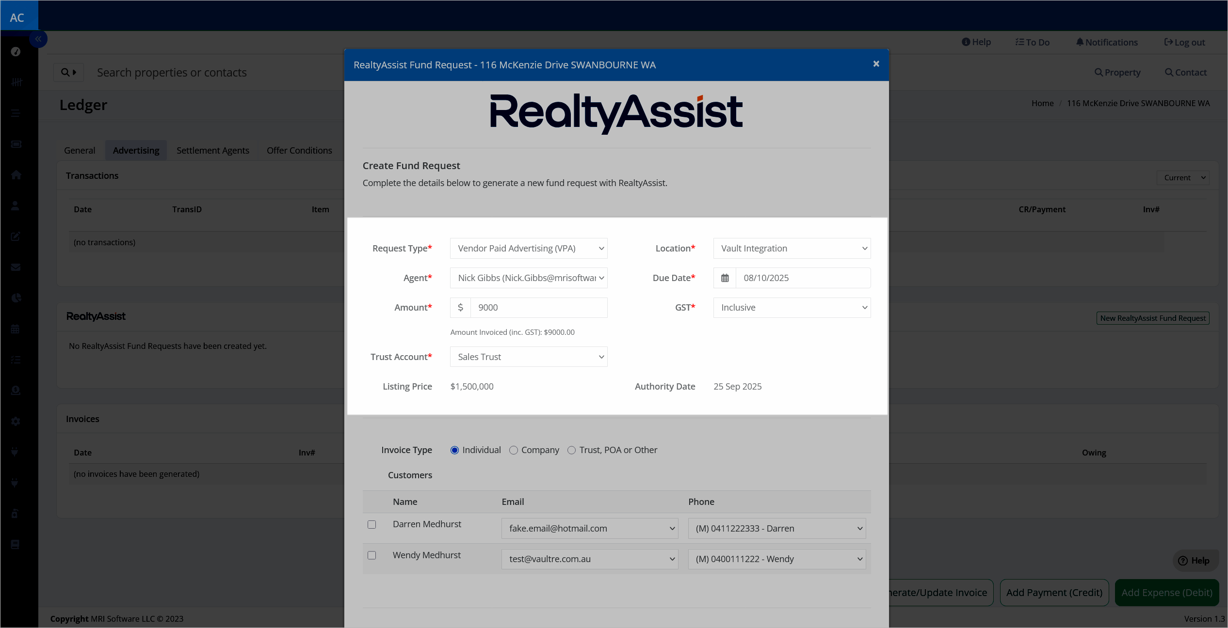Open the pie chart reports icon in sidebar
1228x628 pixels.
[16, 298]
